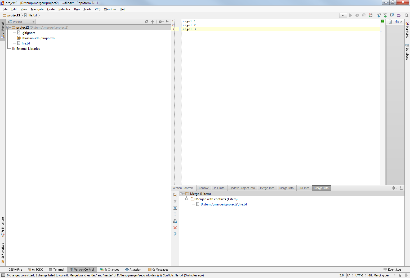Open Show History clock icon in toolbar
The width and height of the screenshot is (410, 278).
point(392,15)
